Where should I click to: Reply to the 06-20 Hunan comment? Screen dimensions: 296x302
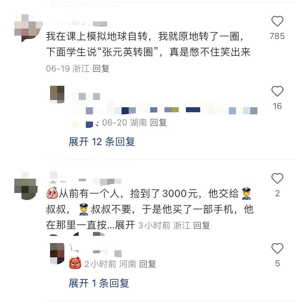tap(158, 123)
